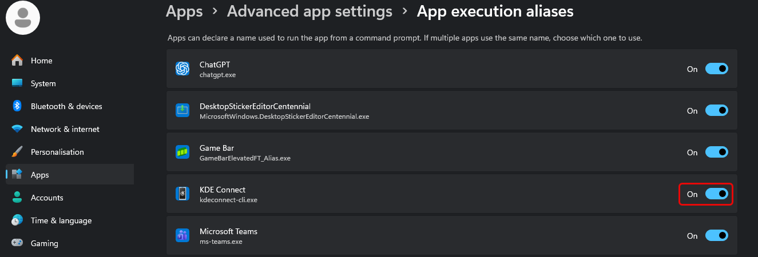The width and height of the screenshot is (758, 257).
Task: Open Time & language settings
Action: click(61, 220)
